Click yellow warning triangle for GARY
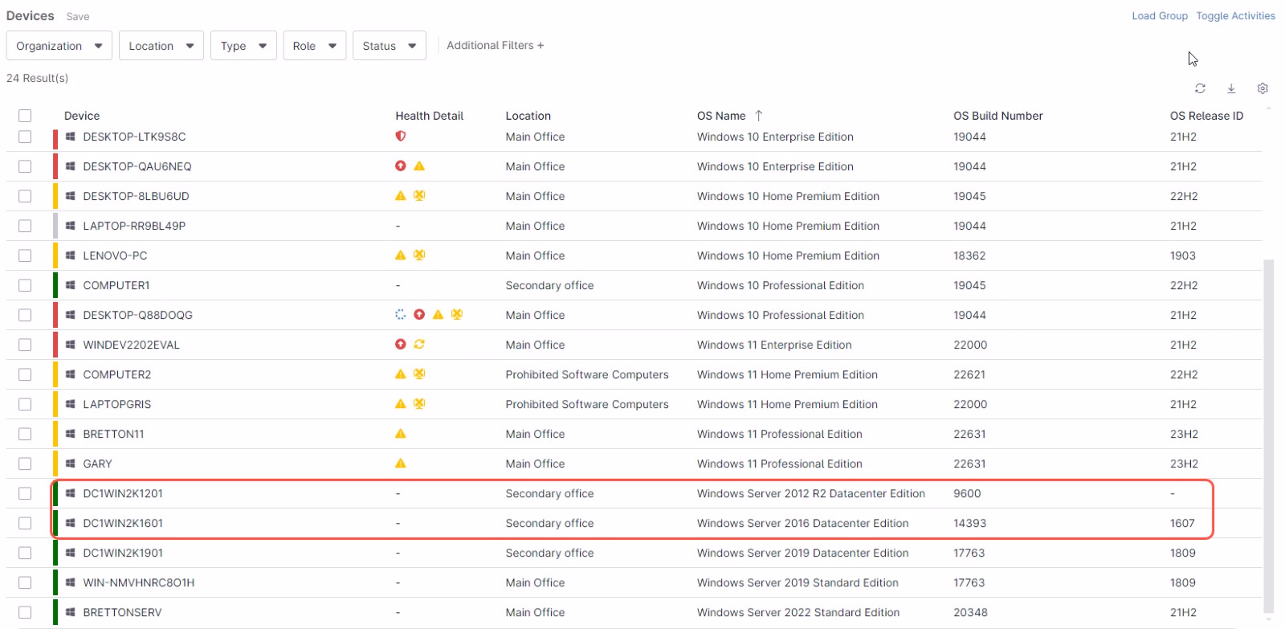1285x629 pixels. [401, 464]
